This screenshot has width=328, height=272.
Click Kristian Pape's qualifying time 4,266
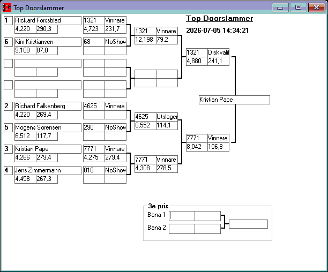pos(25,157)
